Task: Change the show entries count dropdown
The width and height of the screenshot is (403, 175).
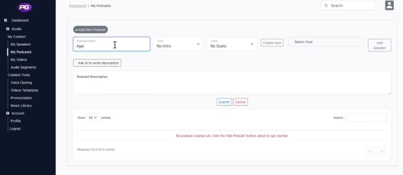Action: pyautogui.click(x=92, y=118)
